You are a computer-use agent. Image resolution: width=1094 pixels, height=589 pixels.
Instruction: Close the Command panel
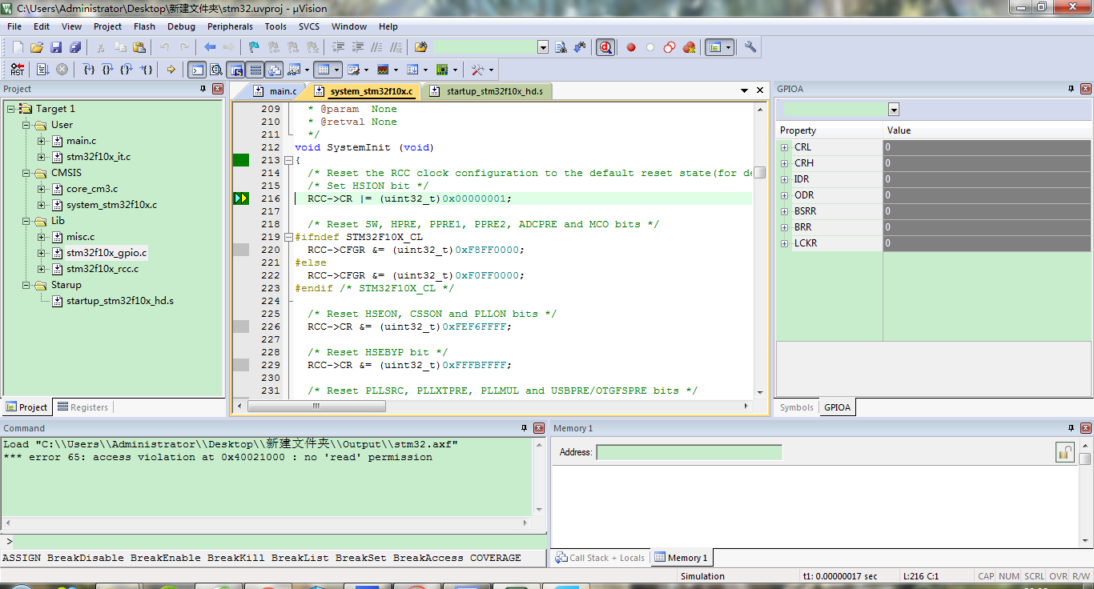tap(538, 428)
